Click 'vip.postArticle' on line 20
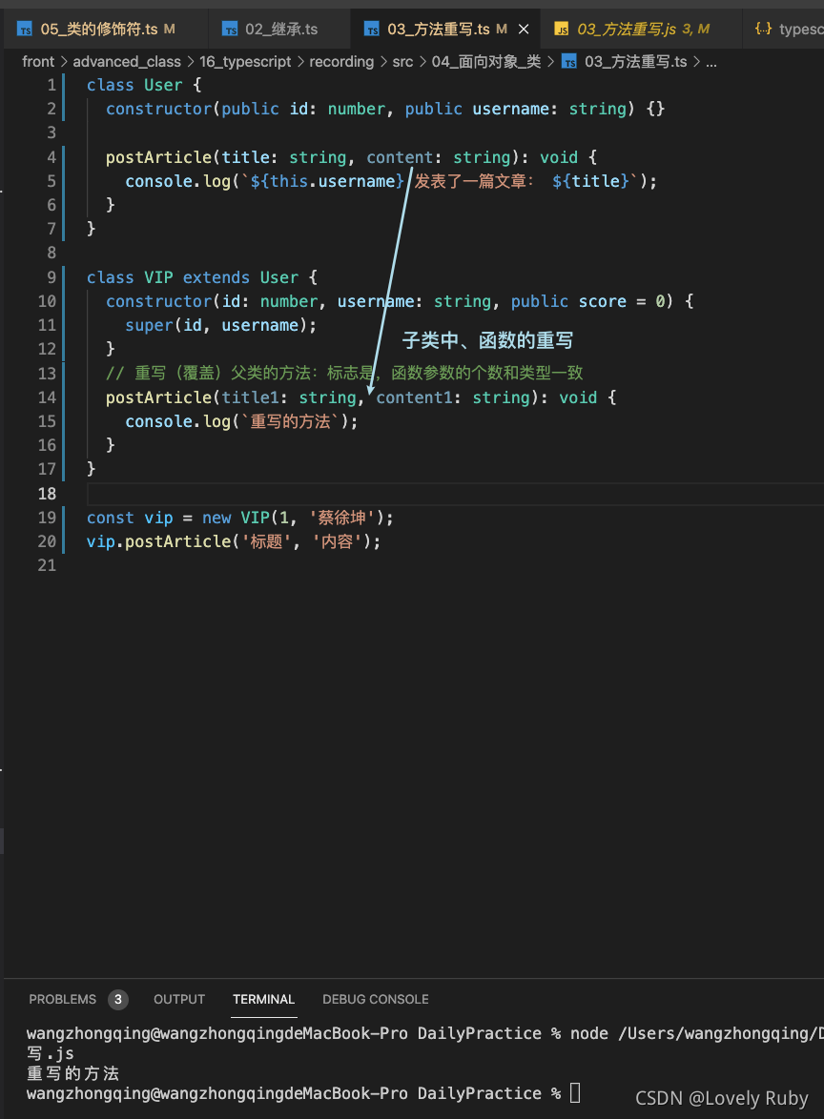Viewport: 824px width, 1119px height. (x=158, y=541)
